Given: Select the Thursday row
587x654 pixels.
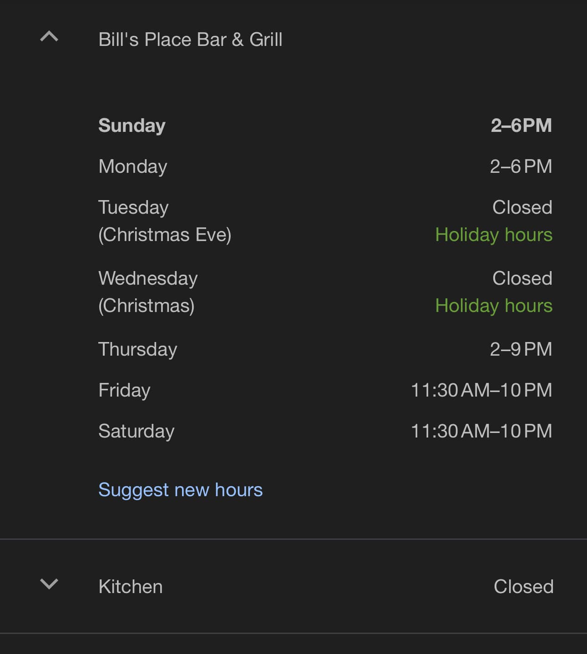Looking at the screenshot, I should pyautogui.click(x=325, y=349).
